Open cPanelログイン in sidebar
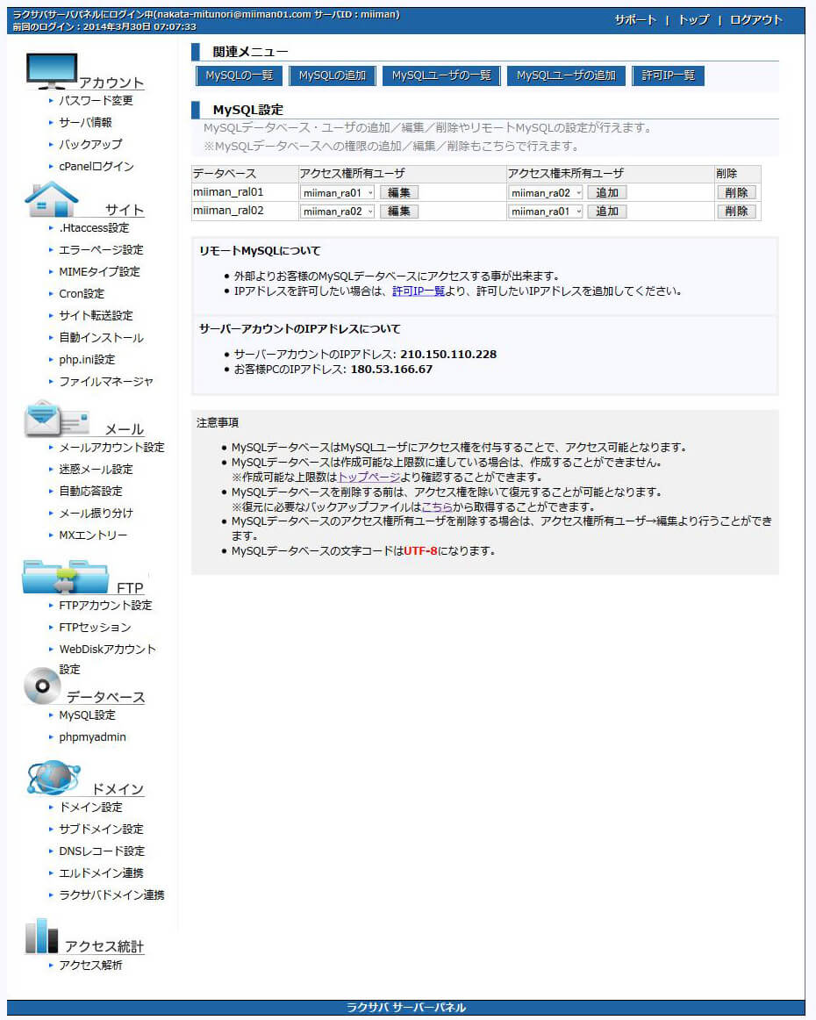Screen dimensions: 816x1020 point(97,167)
